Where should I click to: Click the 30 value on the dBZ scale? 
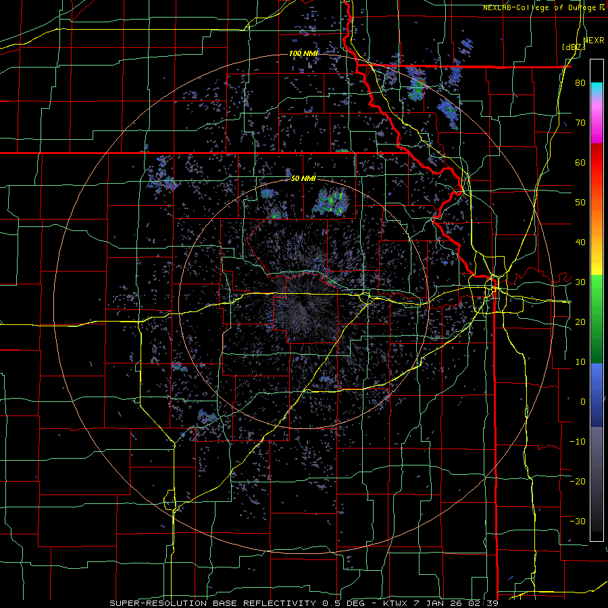(580, 282)
